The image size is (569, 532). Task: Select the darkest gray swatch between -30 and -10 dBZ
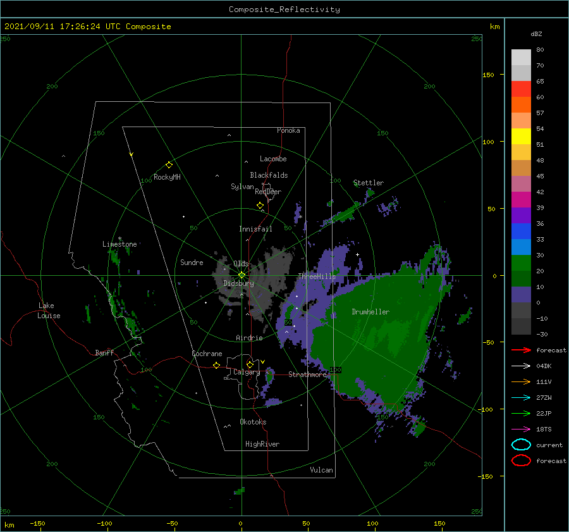521,326
